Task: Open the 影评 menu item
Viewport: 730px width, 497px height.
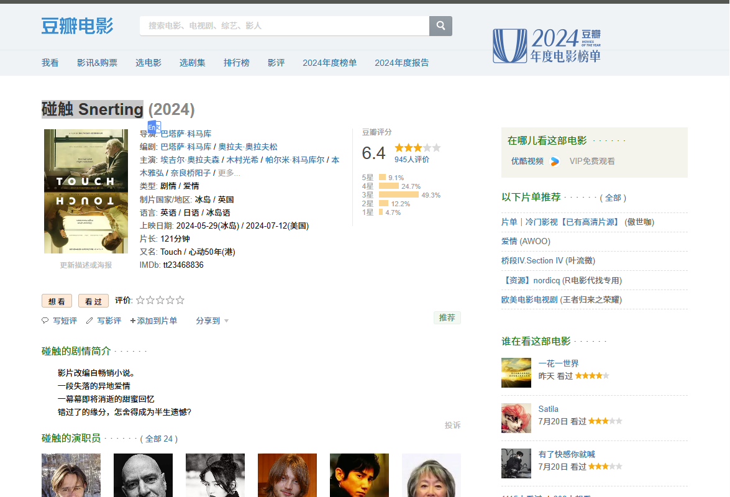Action: coord(276,63)
